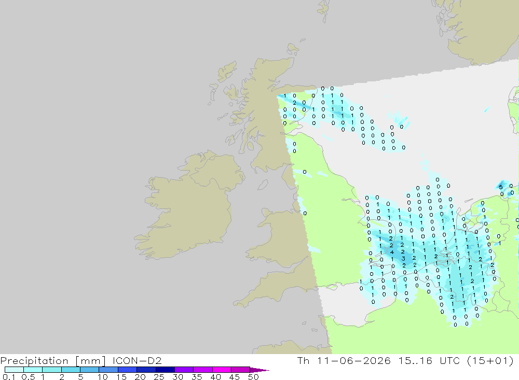
Task: Click the 5–10 mm blue legend swatch
Action: coord(89,370)
